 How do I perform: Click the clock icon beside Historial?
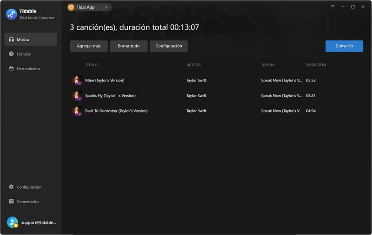[x=11, y=54]
